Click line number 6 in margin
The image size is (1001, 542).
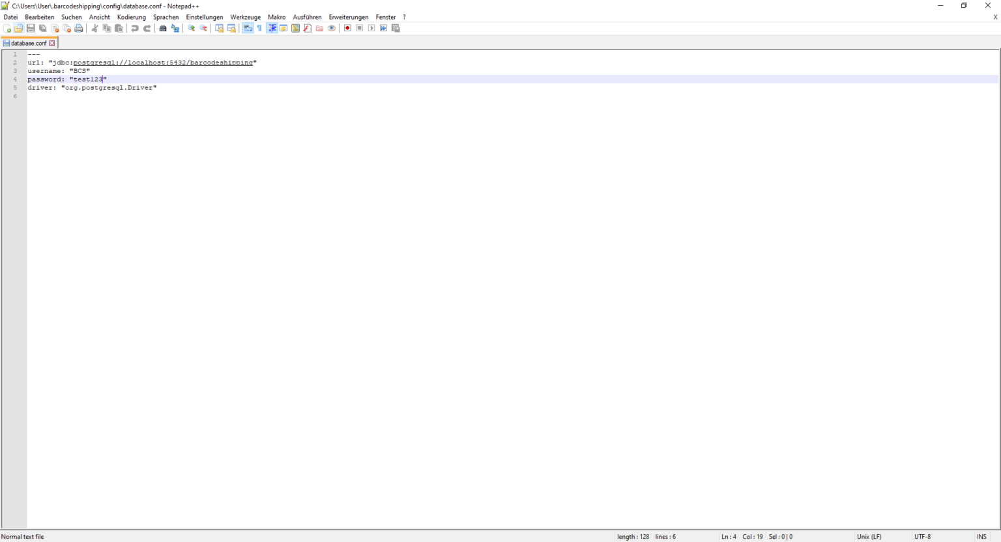coord(15,96)
